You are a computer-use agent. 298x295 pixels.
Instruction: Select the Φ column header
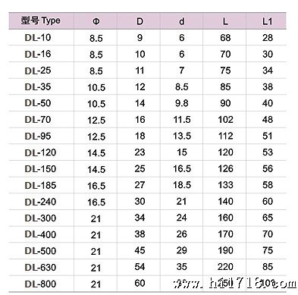click(96, 21)
